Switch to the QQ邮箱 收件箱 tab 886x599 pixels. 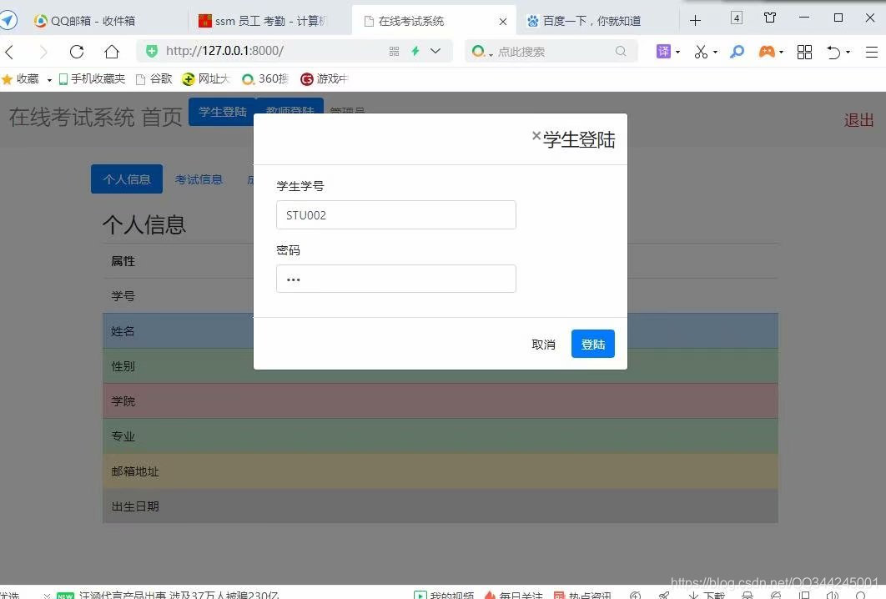(93, 21)
